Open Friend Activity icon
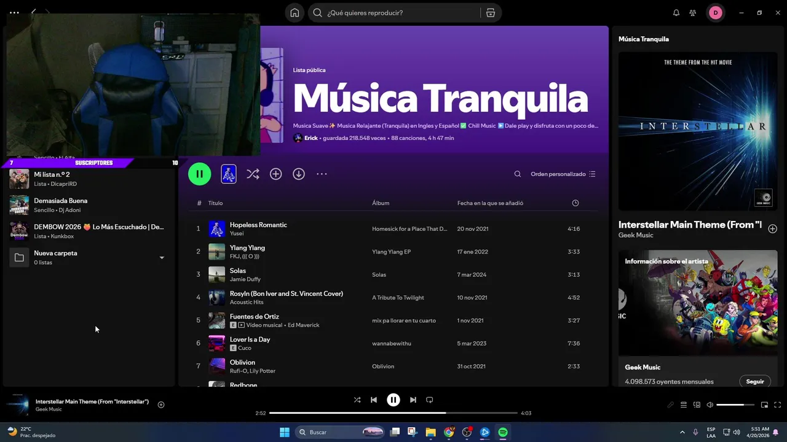 click(x=693, y=13)
